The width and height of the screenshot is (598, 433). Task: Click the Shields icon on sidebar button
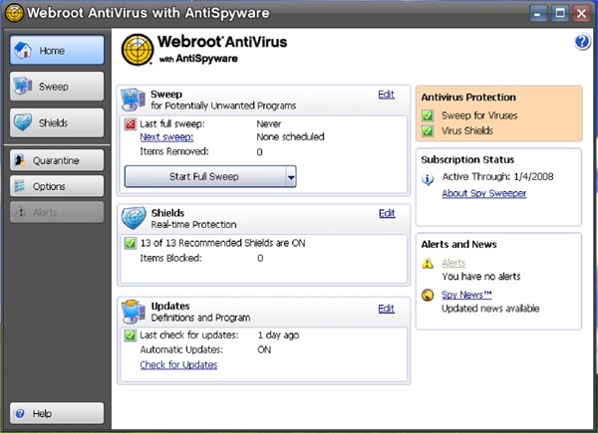[x=23, y=122]
